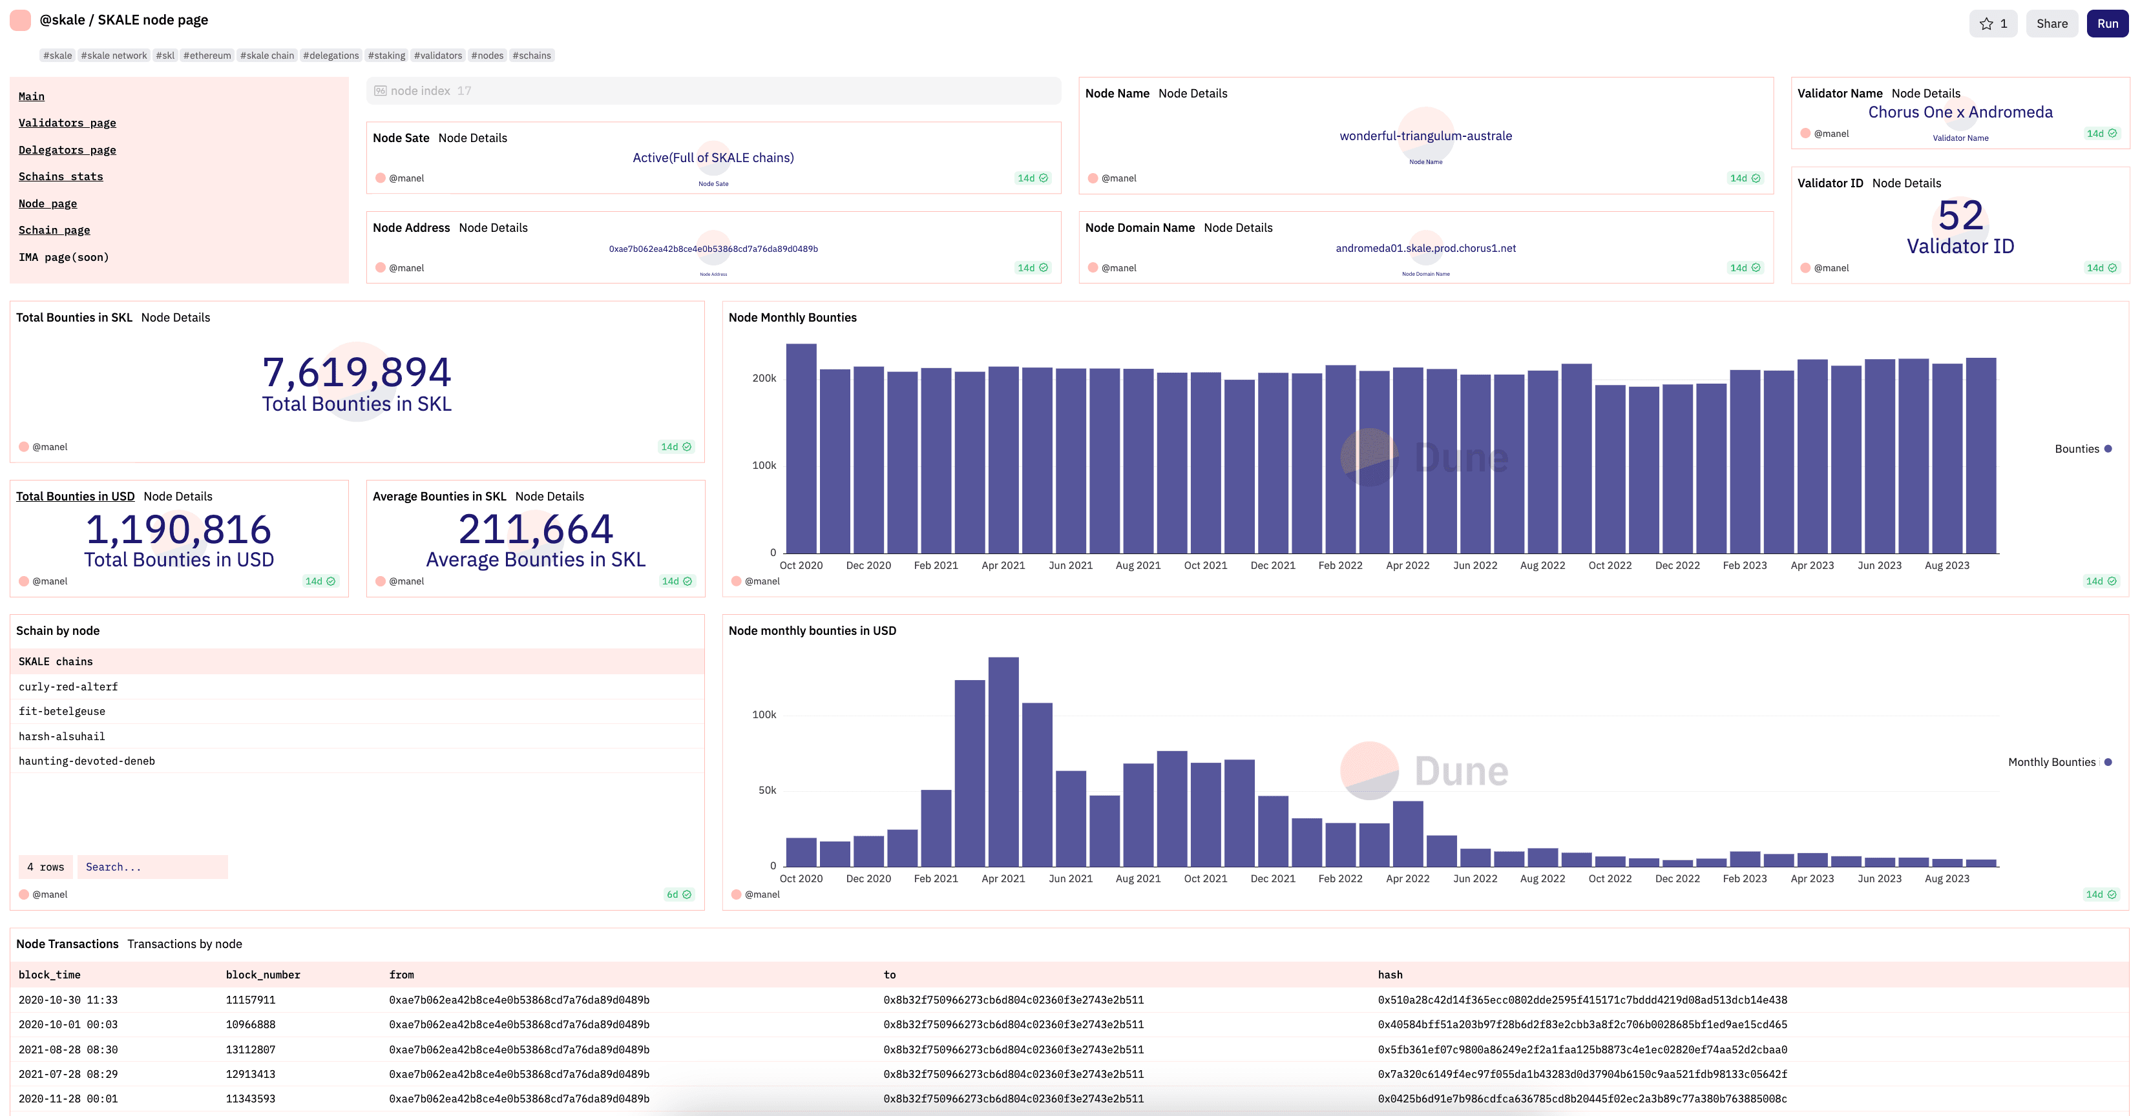Click the Share button
Screen dimensions: 2140x1116
click(x=2051, y=23)
